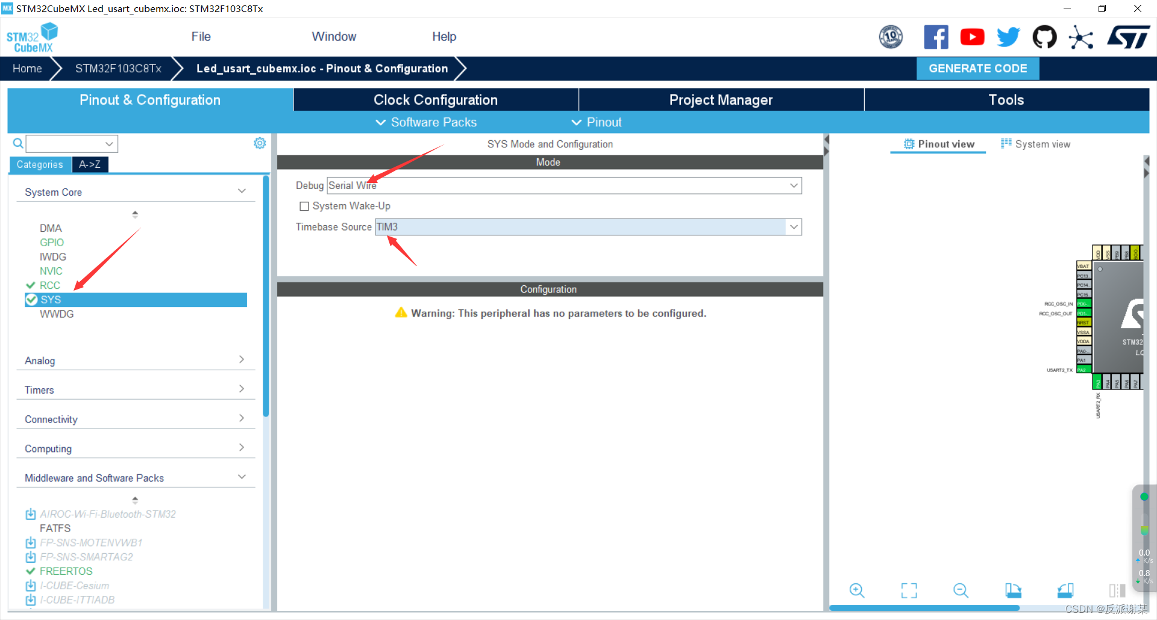The width and height of the screenshot is (1157, 620).
Task: Open the categories settings gear icon
Action: pos(260,143)
